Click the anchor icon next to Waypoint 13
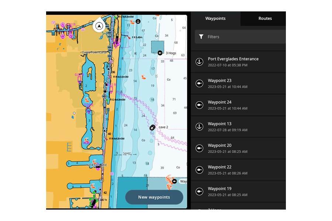Screen dimensions: 332x221 (199, 127)
